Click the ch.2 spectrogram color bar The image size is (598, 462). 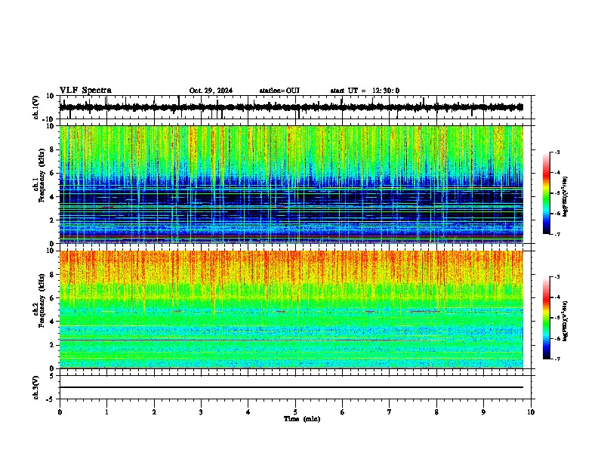[547, 318]
